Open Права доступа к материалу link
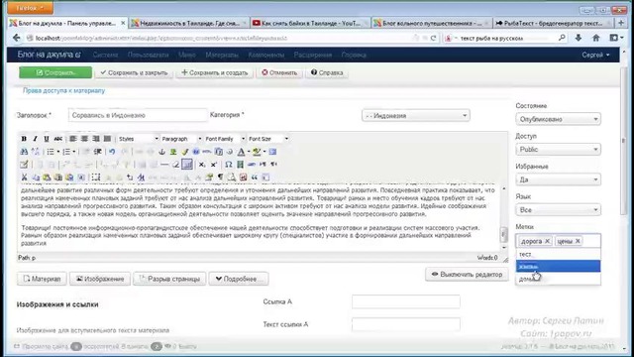The height and width of the screenshot is (357, 634). coord(63,90)
